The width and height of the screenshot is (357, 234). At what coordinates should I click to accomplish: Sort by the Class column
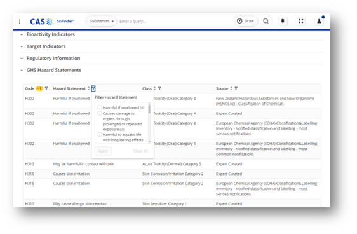[x=154, y=88]
